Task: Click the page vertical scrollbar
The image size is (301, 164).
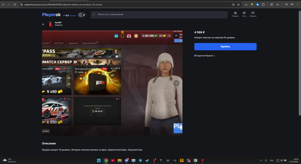Action: point(300,63)
